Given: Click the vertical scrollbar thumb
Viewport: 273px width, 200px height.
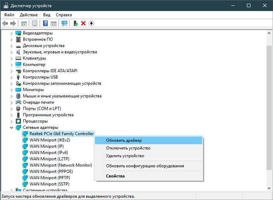Looking at the screenshot, I should tap(269, 107).
